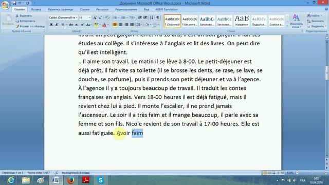Open Firefox from taskbar
Viewport: 329px width, 185px height.
tap(70, 180)
